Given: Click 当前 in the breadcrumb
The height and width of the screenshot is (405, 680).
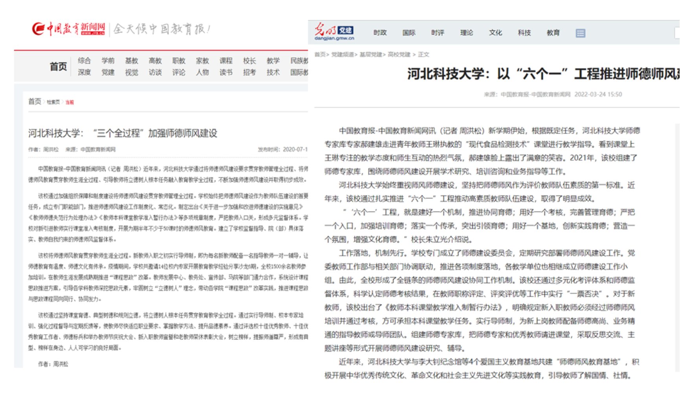Looking at the screenshot, I should tap(70, 102).
